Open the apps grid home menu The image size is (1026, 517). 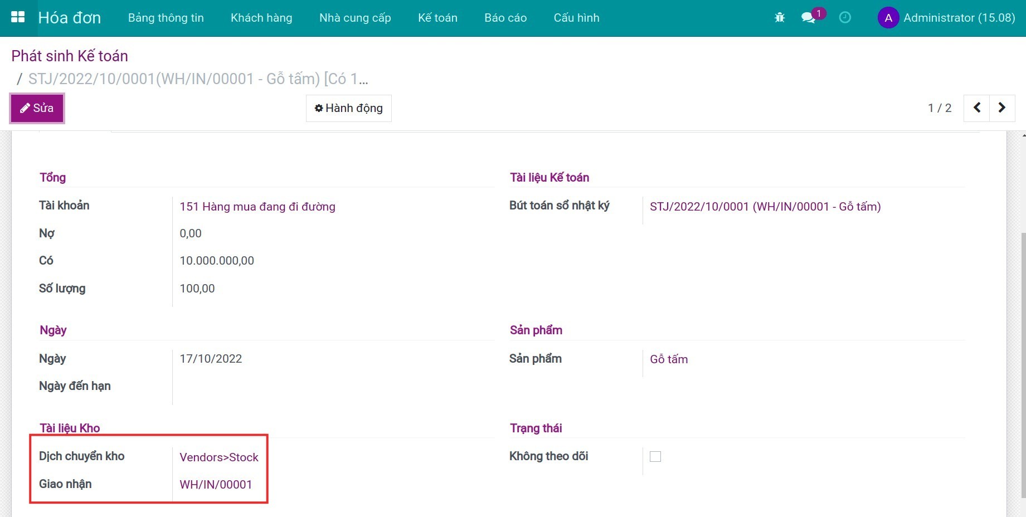coord(18,17)
